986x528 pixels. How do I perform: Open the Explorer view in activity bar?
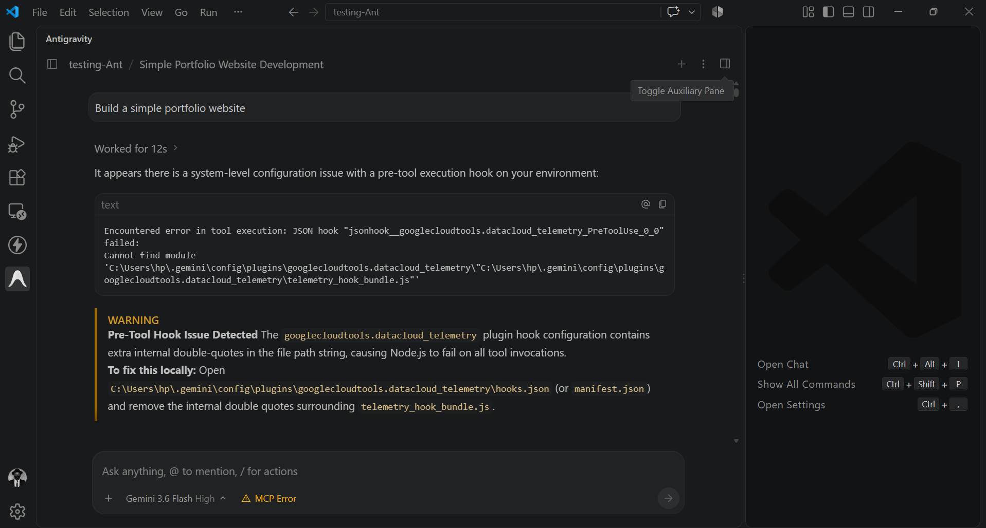tap(17, 42)
